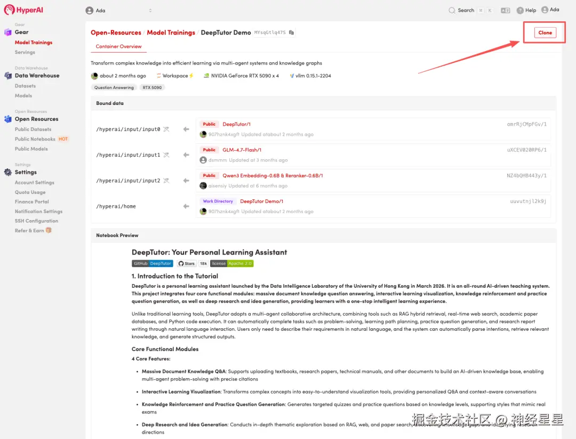Open SSH Configuration
576x439 pixels.
point(36,221)
